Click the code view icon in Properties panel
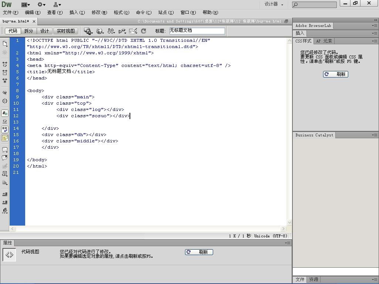This screenshot has width=379, height=284. (x=9, y=255)
